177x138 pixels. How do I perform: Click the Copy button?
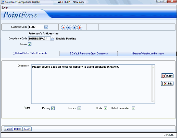point(167,76)
